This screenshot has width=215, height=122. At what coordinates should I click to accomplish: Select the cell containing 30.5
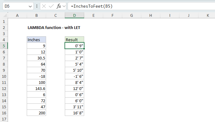coord(37,58)
